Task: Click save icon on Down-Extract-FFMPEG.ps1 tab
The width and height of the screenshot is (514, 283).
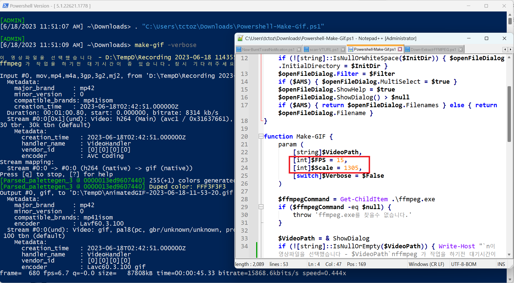Action: pos(407,50)
